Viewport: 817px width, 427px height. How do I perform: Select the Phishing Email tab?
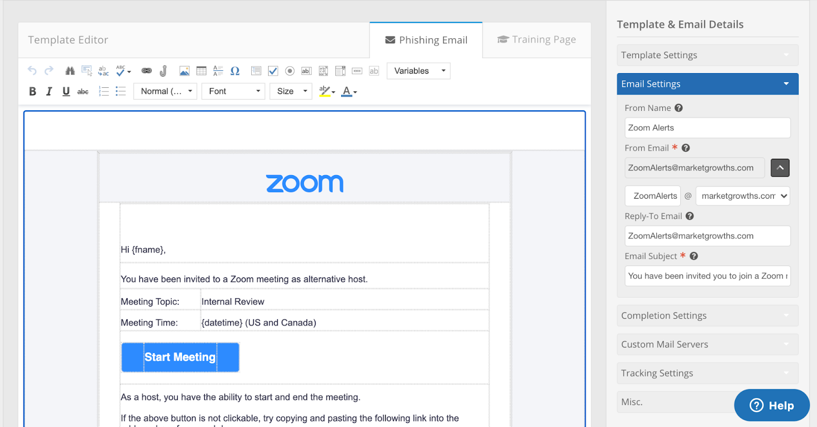click(426, 40)
